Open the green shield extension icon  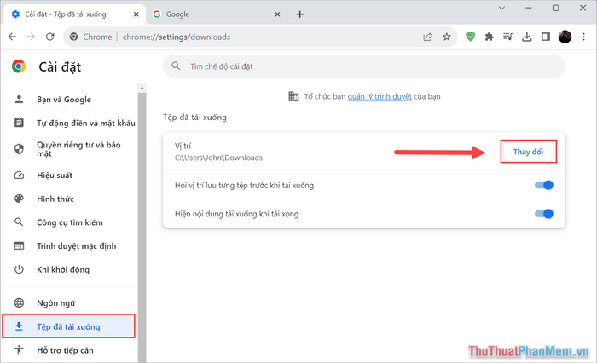tap(471, 37)
